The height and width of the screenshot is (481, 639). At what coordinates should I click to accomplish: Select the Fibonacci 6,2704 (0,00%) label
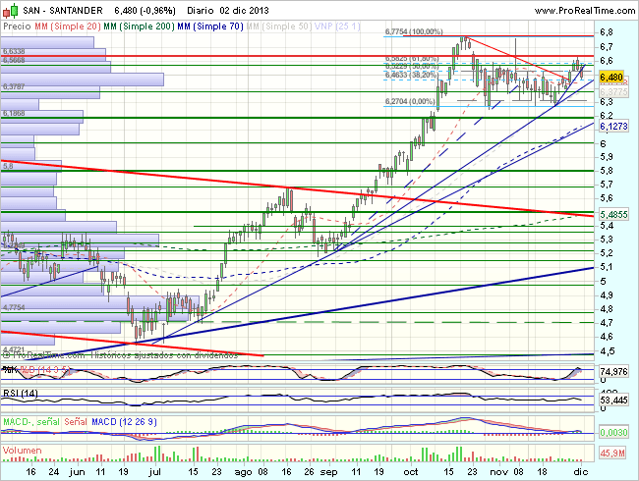[x=410, y=101]
